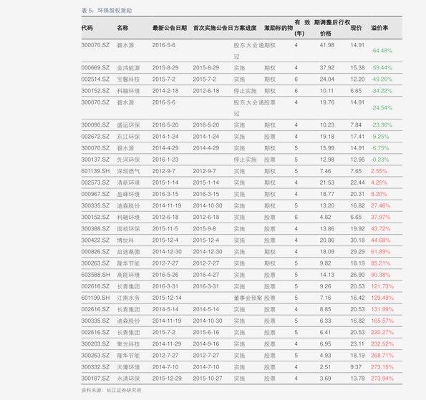Click the current price 9.37
The height and width of the screenshot is (400, 426).
[x=356, y=367]
